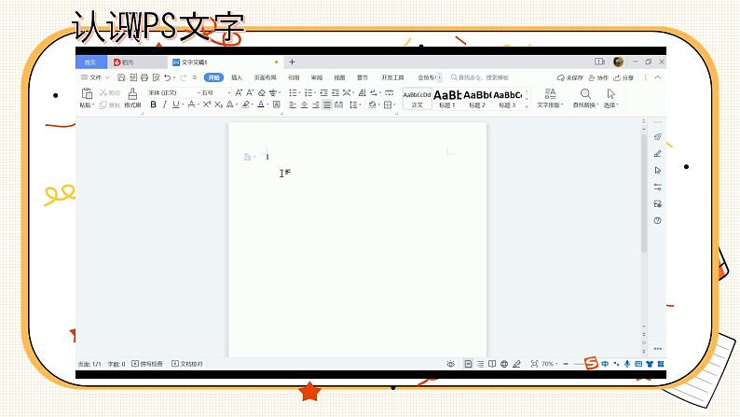Switch to the blue Home page tab
Screen dimensions: 740x417
[x=90, y=63]
